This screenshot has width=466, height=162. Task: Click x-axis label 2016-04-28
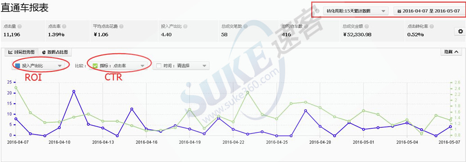320,142
